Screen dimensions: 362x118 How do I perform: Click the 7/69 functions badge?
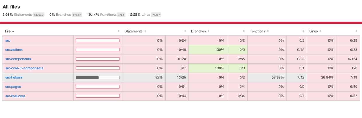(121, 15)
